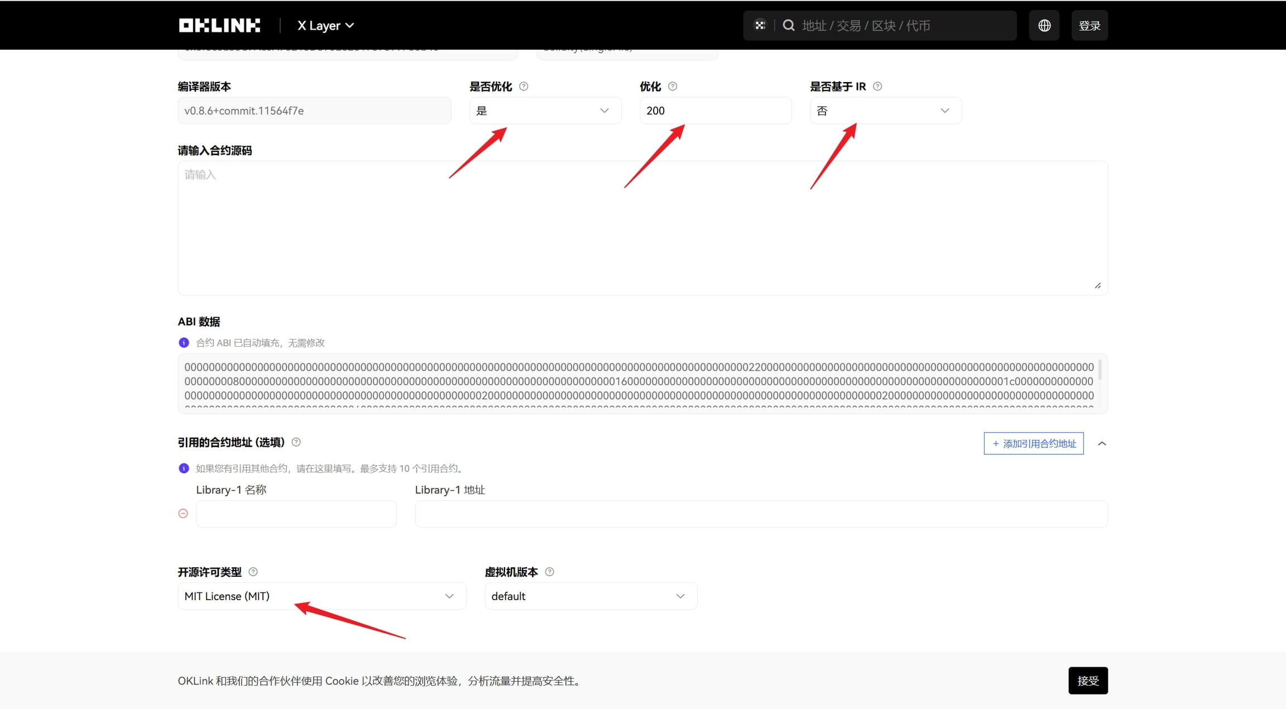The image size is (1286, 709).
Task: Show help for 开源许可类型
Action: pyautogui.click(x=253, y=572)
